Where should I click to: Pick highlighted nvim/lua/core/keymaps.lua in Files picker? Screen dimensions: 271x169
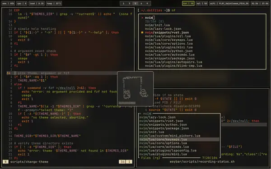click(179, 139)
